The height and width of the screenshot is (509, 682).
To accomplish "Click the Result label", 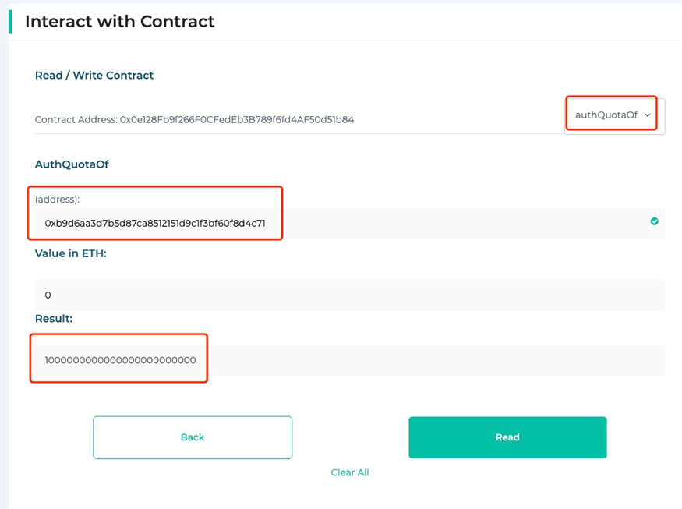I will [54, 319].
